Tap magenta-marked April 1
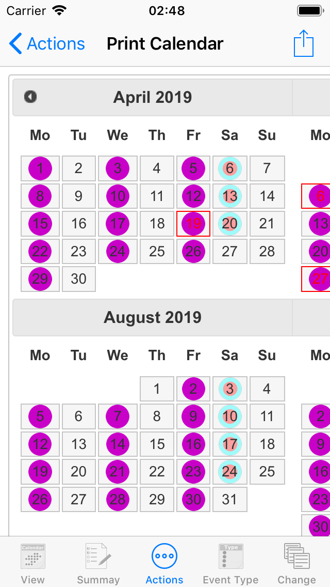 pos(40,168)
